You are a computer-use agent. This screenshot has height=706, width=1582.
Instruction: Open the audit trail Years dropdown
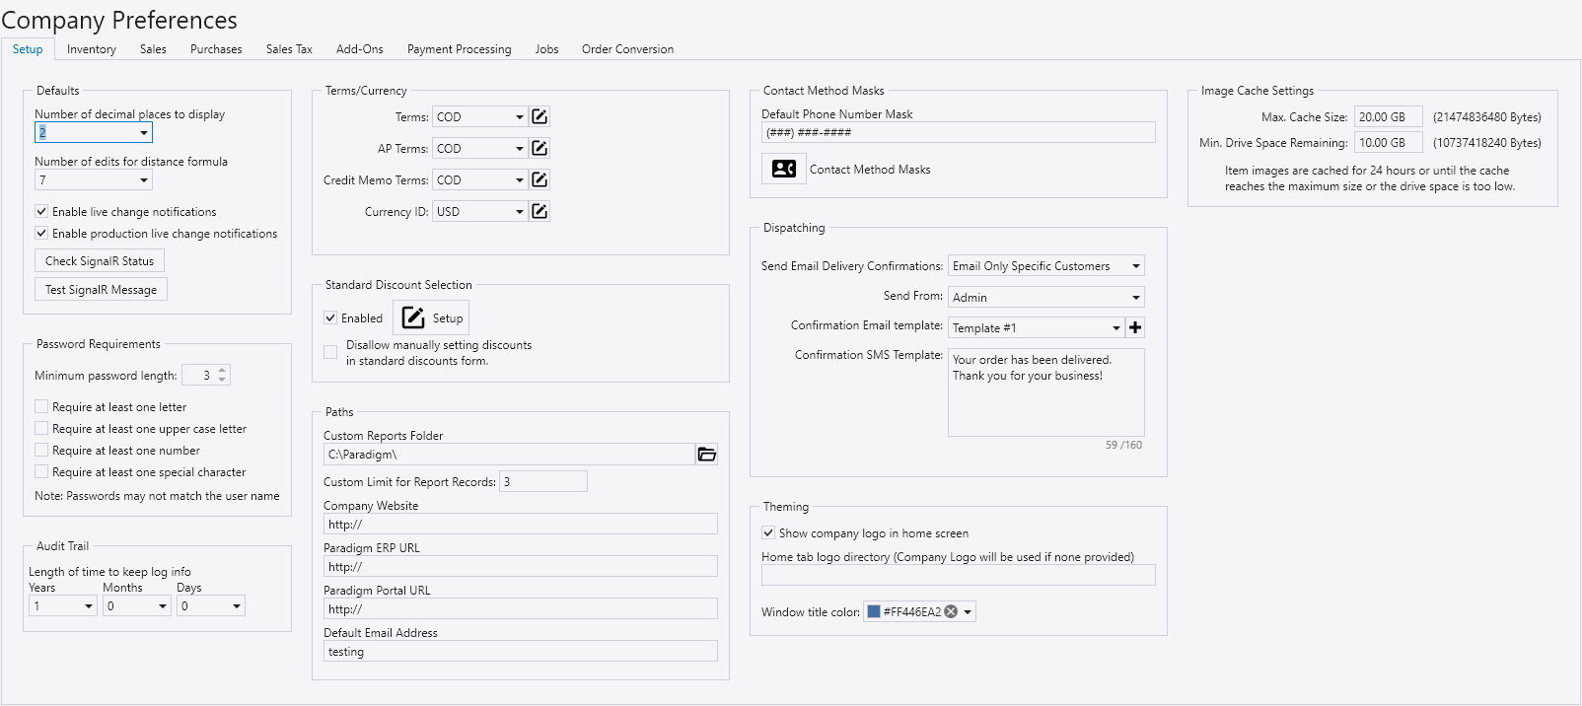88,606
